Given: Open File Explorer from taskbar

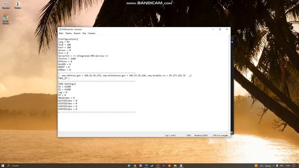Looking at the screenshot, I should 175,166.
